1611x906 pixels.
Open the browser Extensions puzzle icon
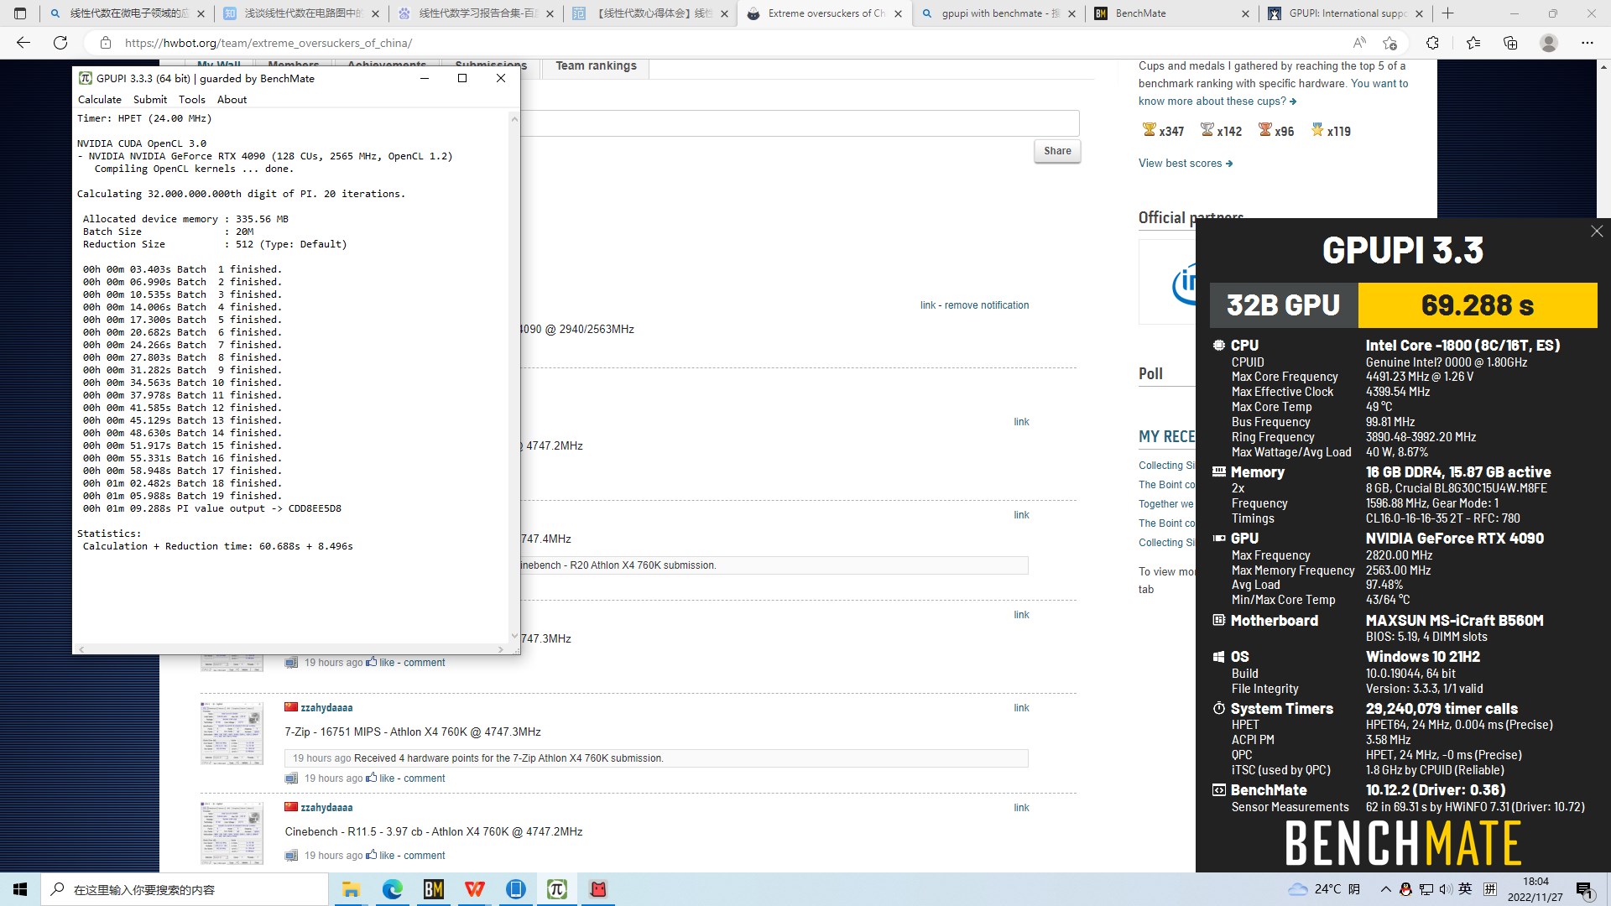[x=1432, y=43]
